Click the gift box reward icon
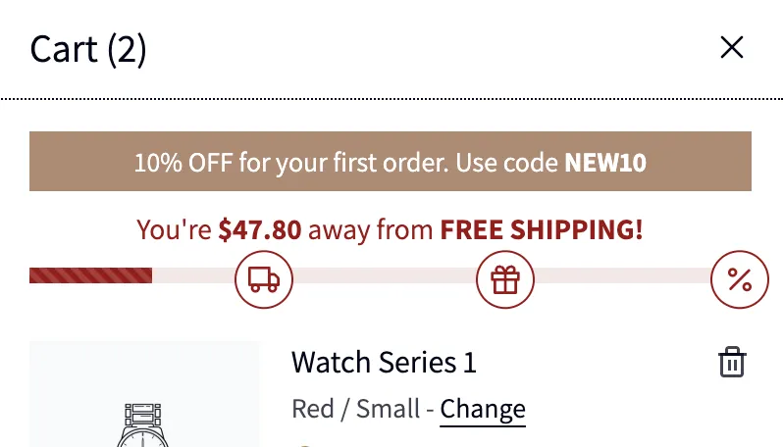 click(x=505, y=279)
